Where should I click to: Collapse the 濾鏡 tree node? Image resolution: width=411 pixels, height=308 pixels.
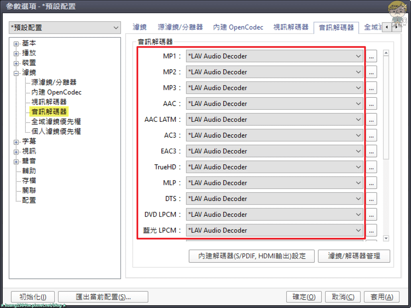click(16, 73)
